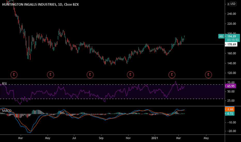The image size is (241, 142).
Task: Click the 240.00 price axis label
Action: pos(232,14)
